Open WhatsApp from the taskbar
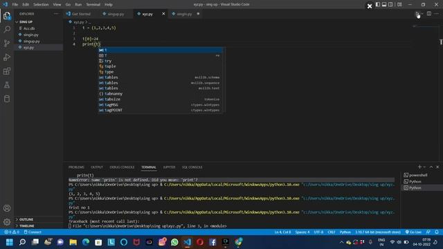 tap(174, 242)
